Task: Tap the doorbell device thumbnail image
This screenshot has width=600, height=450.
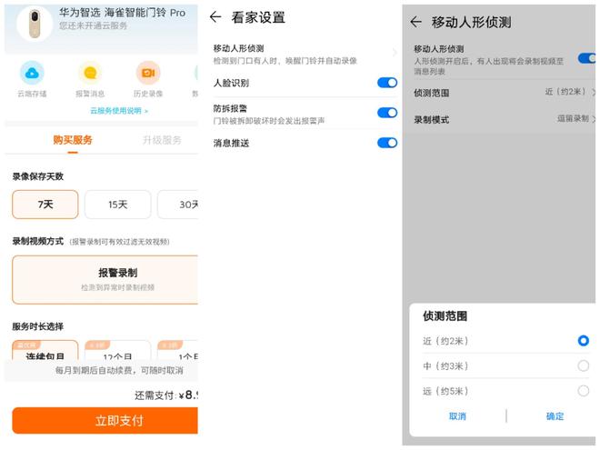Action: (x=35, y=24)
